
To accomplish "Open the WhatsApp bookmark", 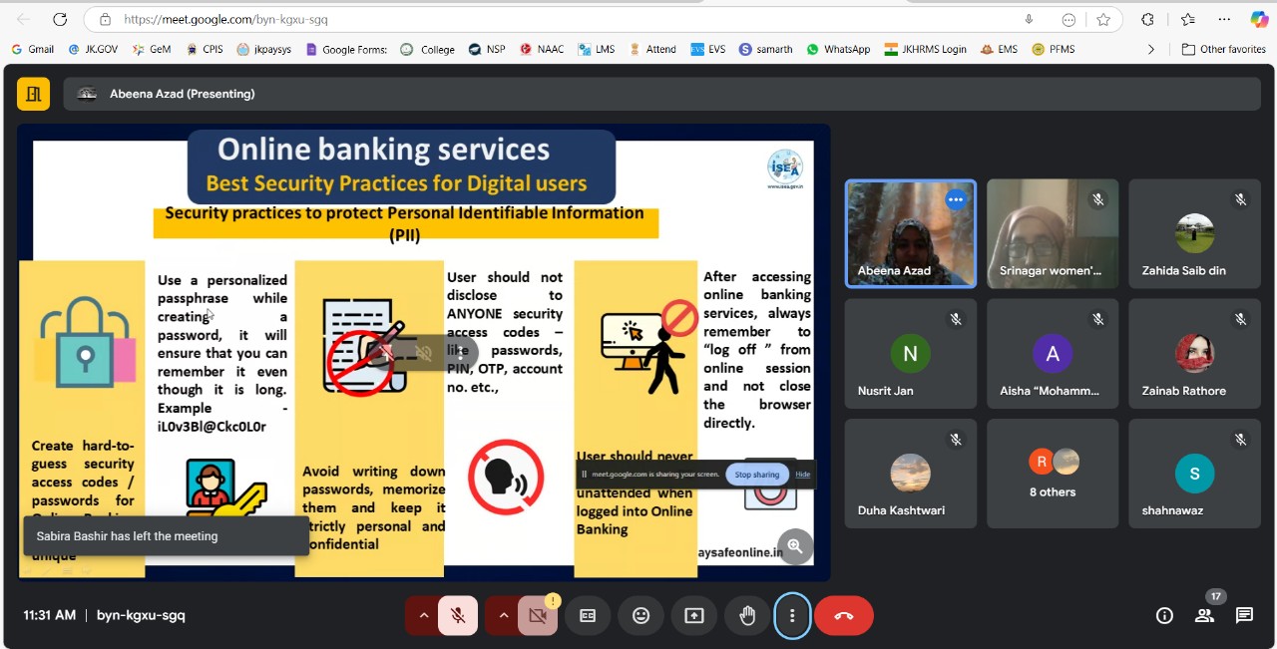I will 838,49.
